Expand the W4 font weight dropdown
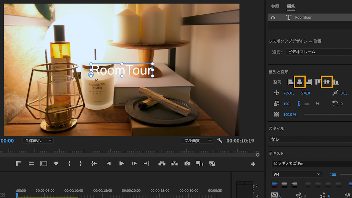352x198 pixels. [x=297, y=175]
